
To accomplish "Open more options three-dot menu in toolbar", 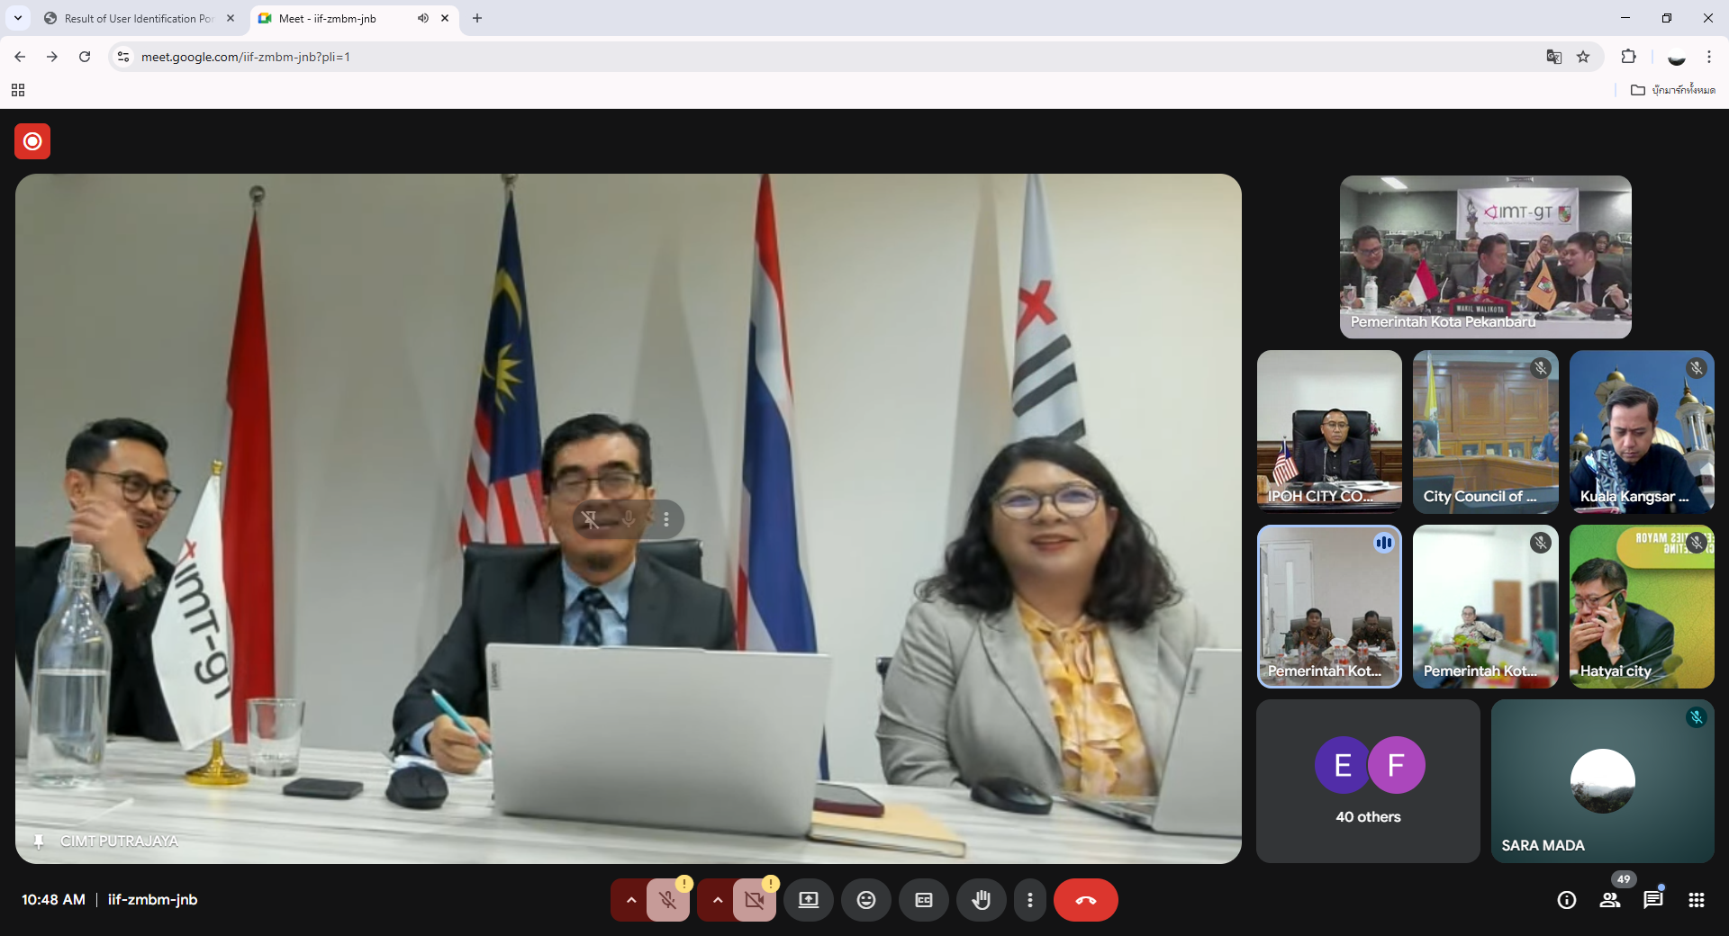I will pyautogui.click(x=1029, y=900).
